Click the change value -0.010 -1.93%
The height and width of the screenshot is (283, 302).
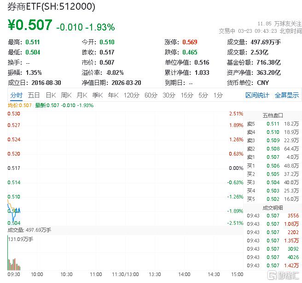(86, 27)
